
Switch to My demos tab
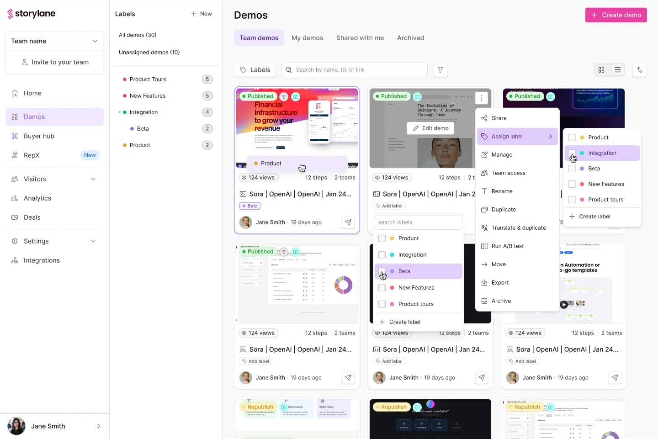pyautogui.click(x=308, y=38)
